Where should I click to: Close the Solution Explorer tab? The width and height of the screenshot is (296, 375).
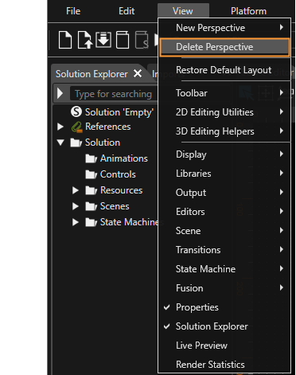pyautogui.click(x=138, y=73)
